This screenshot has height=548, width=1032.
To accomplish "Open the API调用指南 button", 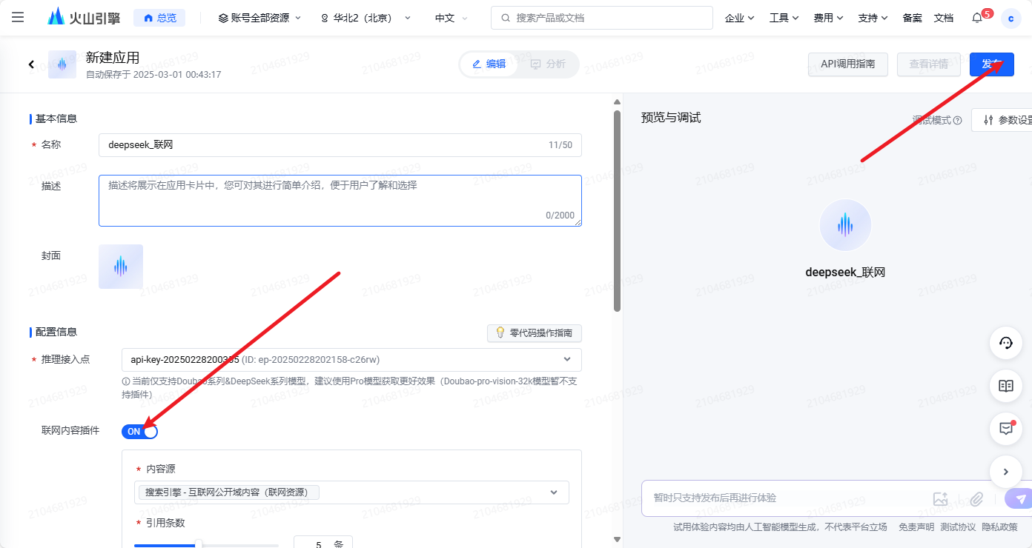I will [x=847, y=64].
